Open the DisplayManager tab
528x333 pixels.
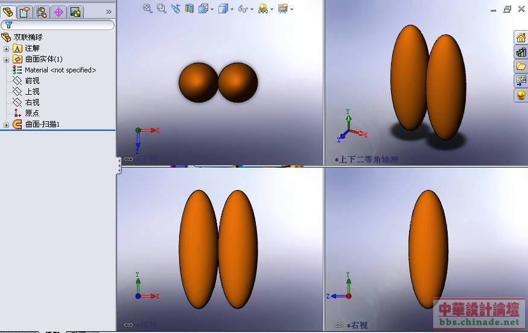click(x=75, y=11)
